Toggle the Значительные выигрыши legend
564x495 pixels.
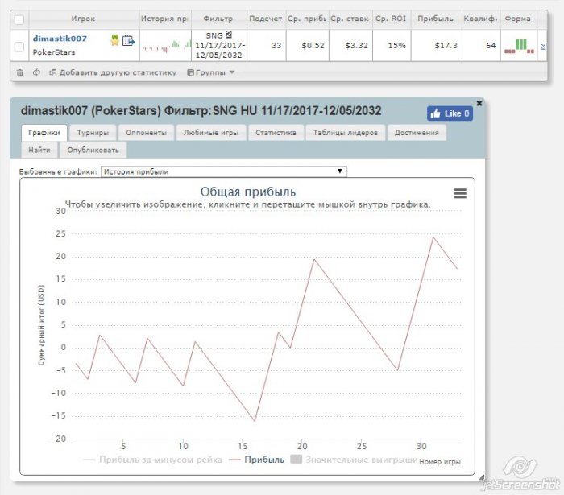pos(354,460)
